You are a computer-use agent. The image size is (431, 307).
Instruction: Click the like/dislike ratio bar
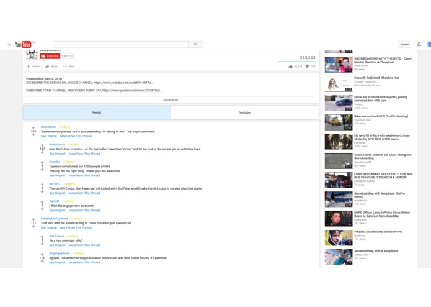pos(297,62)
